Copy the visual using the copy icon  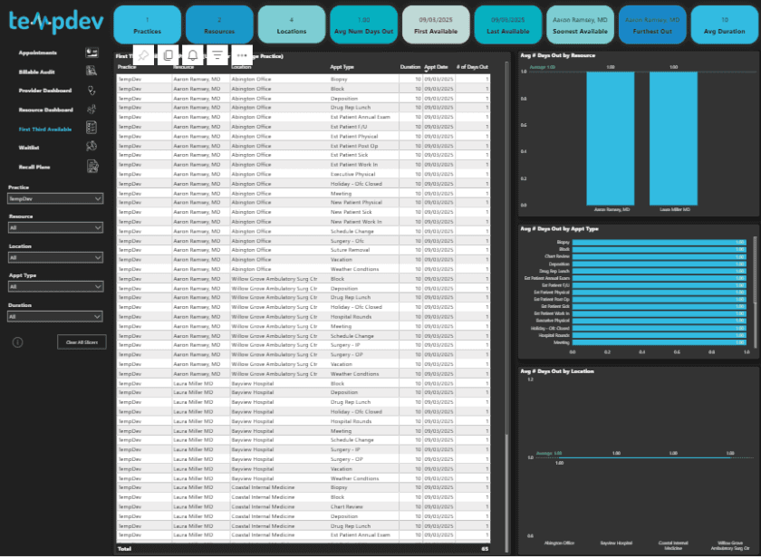click(x=169, y=56)
